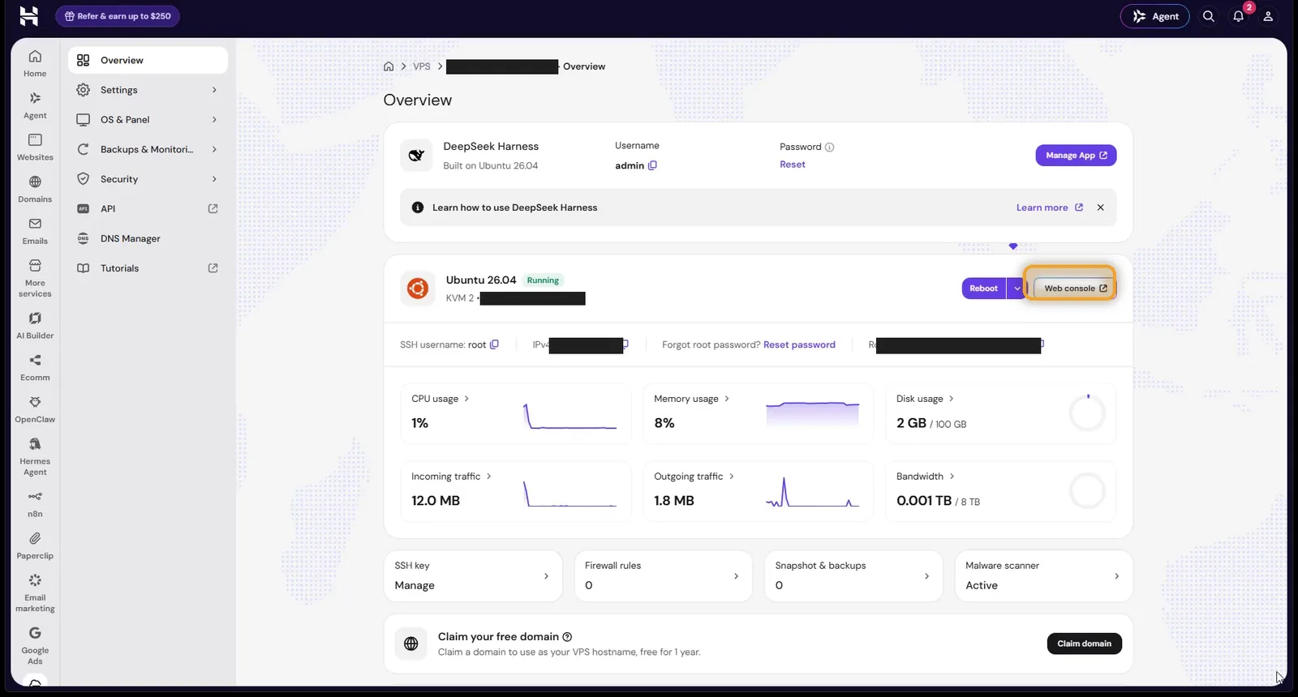This screenshot has width=1298, height=697.
Task: Expand the Settings menu section
Action: tap(148, 90)
